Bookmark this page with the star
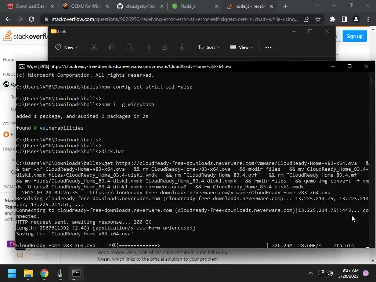Viewport: 376px width, 282px height. [318, 19]
